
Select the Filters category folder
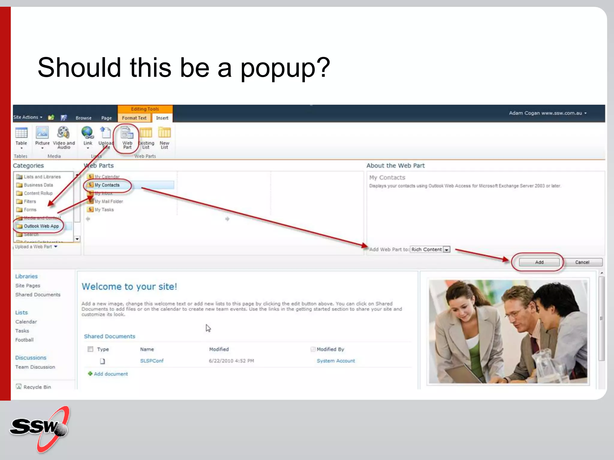[x=26, y=201]
